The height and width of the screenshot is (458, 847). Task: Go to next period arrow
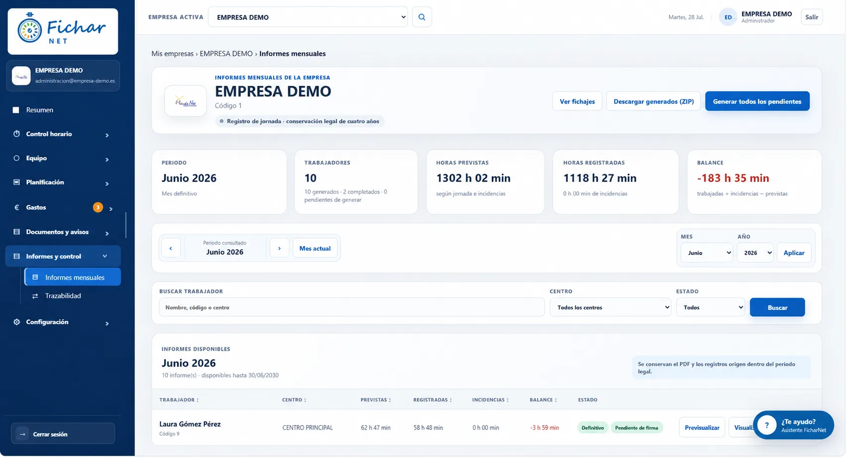click(x=280, y=249)
